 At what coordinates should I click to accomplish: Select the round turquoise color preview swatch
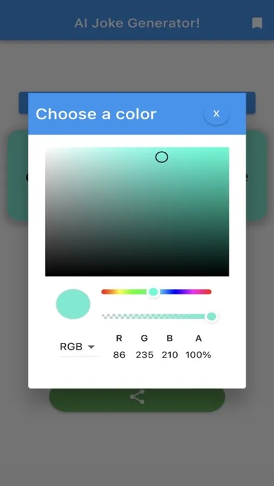(73, 304)
